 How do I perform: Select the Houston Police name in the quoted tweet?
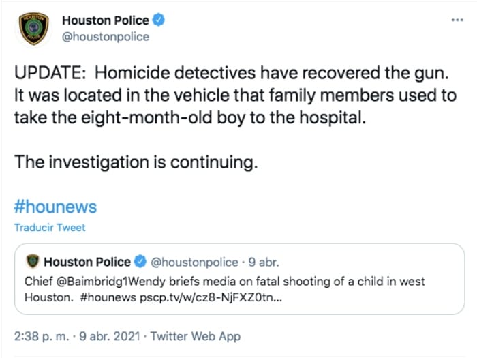click(87, 262)
